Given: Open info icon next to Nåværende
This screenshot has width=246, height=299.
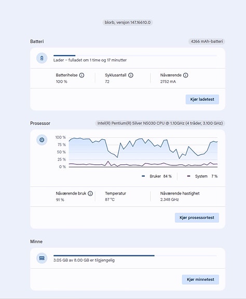Looking at the screenshot, I should (185, 75).
